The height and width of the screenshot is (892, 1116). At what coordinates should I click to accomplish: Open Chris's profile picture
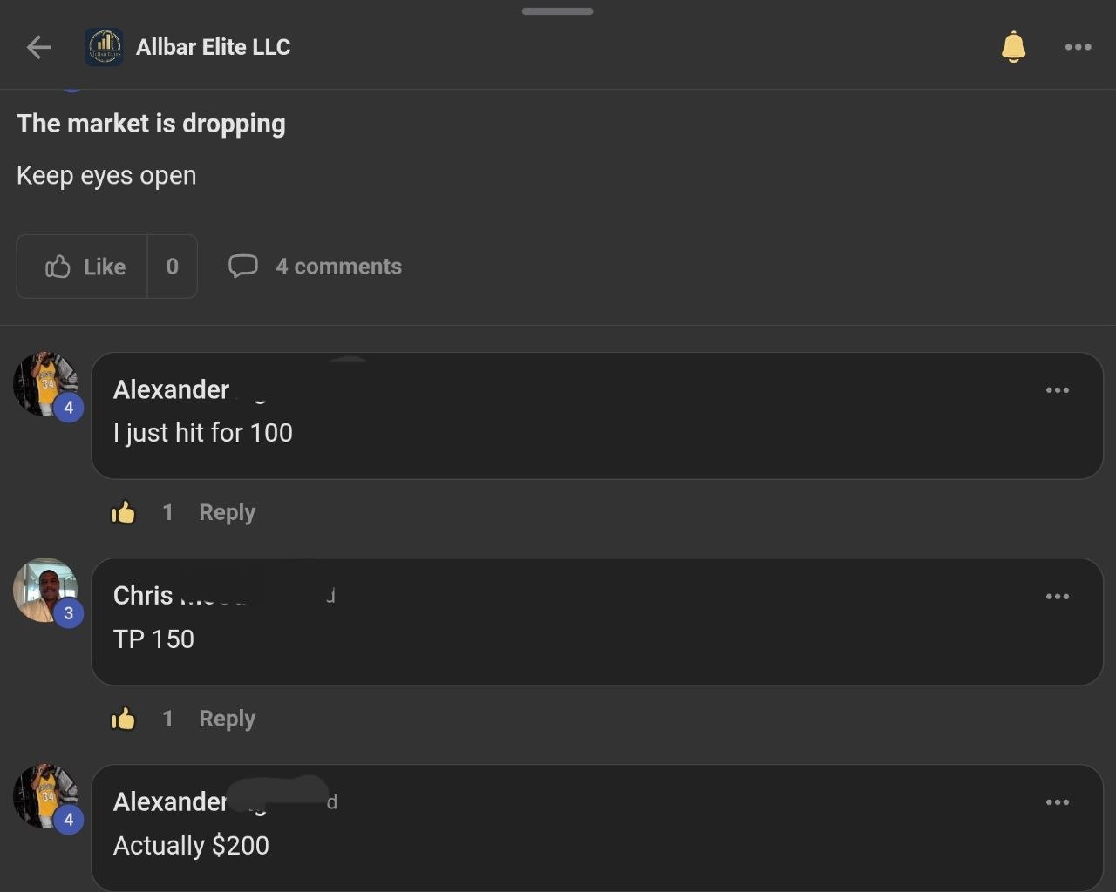45,590
